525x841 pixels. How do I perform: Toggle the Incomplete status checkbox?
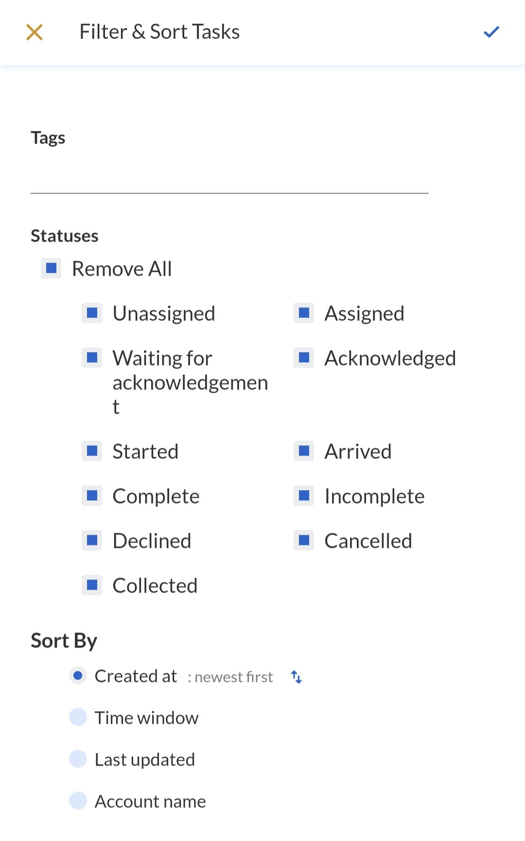(304, 496)
